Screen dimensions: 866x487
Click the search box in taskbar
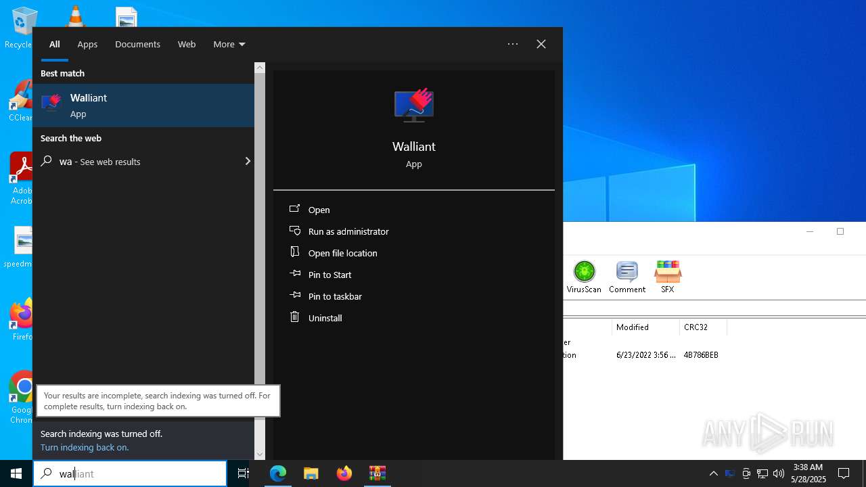(x=130, y=473)
